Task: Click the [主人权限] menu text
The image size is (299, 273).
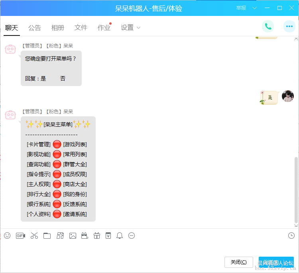Action: pyautogui.click(x=39, y=184)
